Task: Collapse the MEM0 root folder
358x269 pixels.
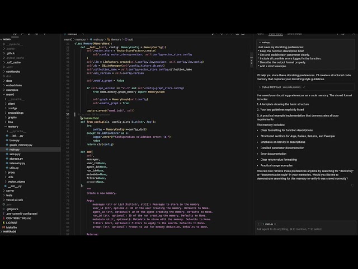Action: [1, 39]
